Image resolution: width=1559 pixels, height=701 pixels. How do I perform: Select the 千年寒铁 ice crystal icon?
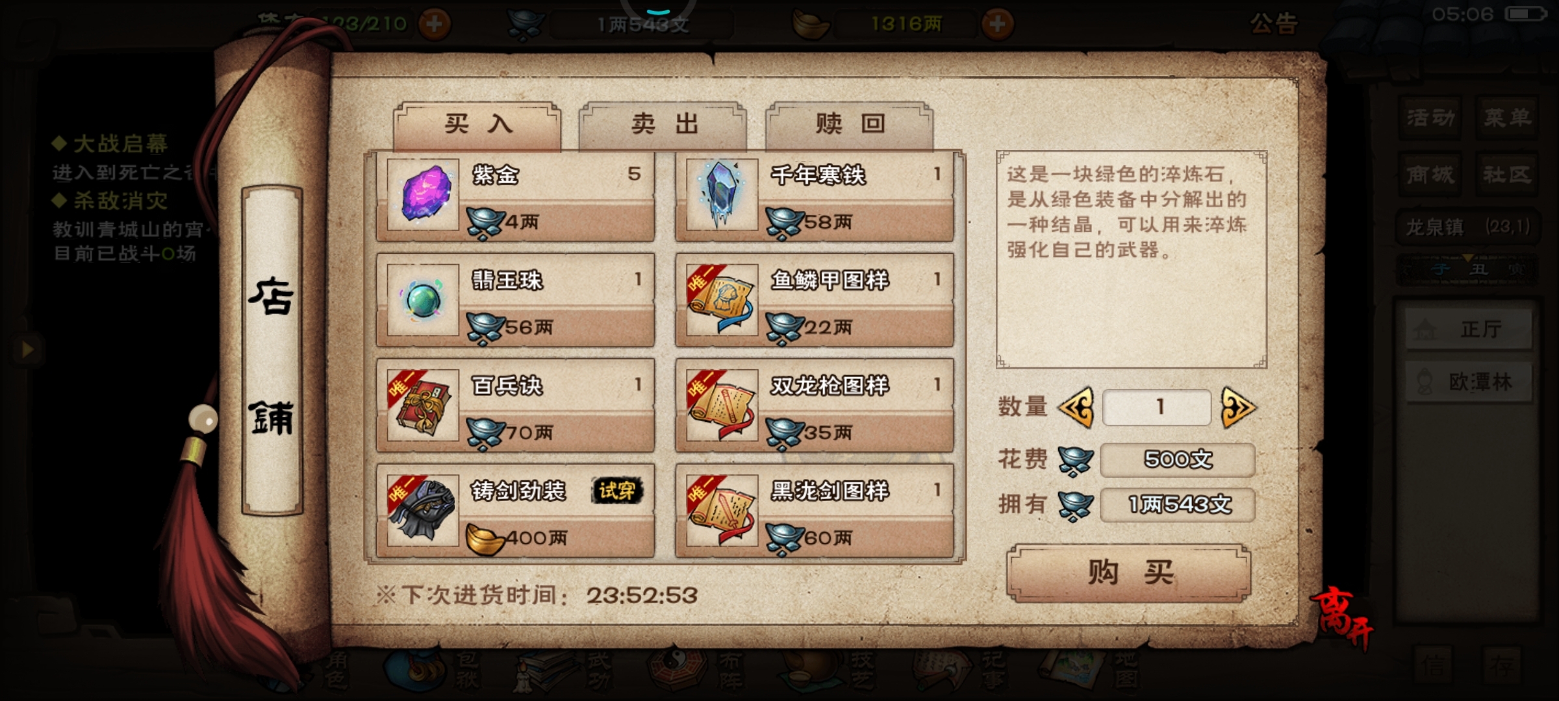pyautogui.click(x=722, y=195)
